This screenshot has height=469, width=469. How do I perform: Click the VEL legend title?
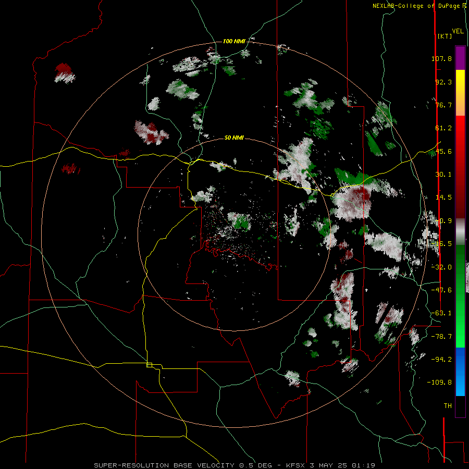click(x=458, y=31)
